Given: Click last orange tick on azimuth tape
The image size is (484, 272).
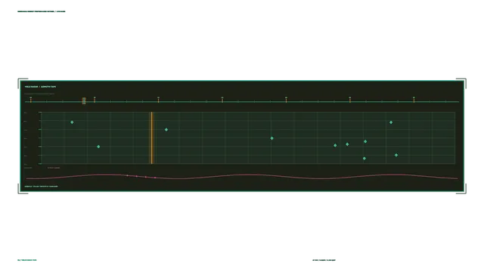Looking at the screenshot, I should click(x=414, y=100).
